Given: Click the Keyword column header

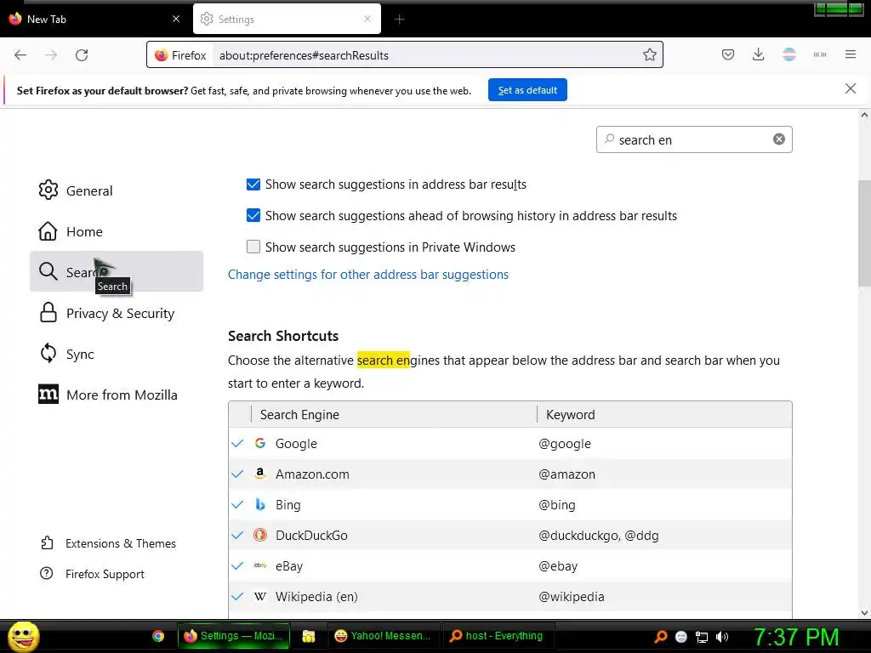Looking at the screenshot, I should click(664, 414).
